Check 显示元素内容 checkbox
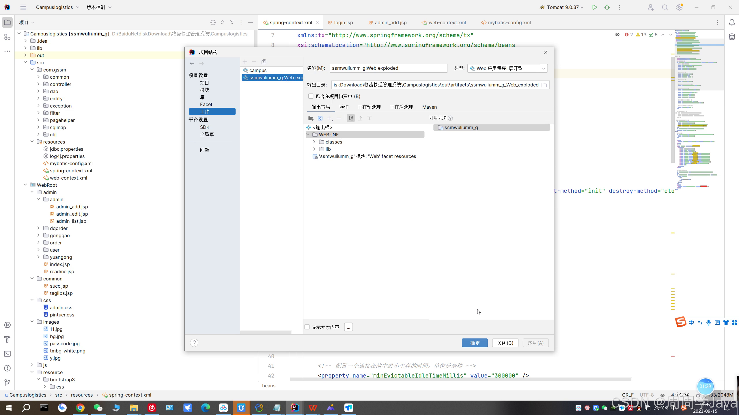Viewport: 739px width, 415px height. (307, 327)
